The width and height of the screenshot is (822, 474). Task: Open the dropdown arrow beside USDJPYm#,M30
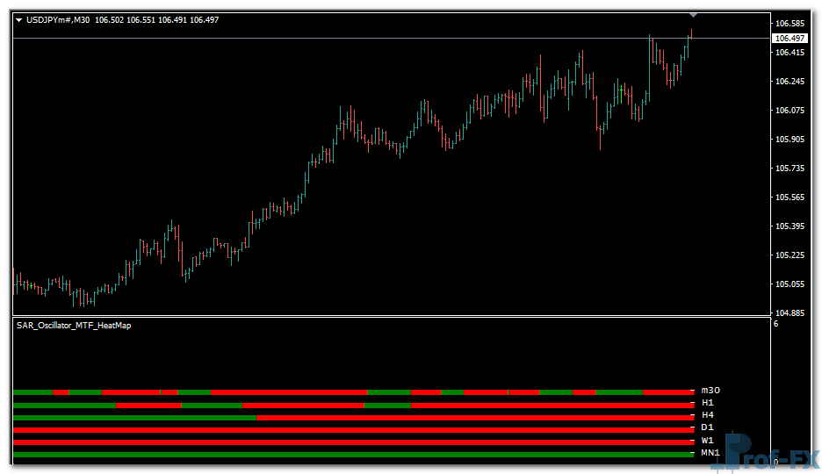click(18, 20)
